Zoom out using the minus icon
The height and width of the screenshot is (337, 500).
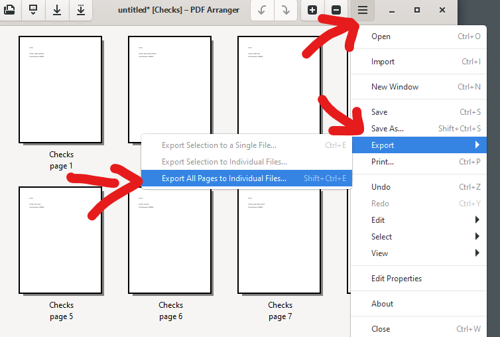[x=336, y=10]
